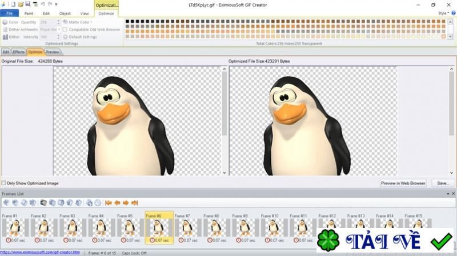Screen dimensions: 457x256
Task: Click the Color Quantity spinner arrows
Action: 58,22
